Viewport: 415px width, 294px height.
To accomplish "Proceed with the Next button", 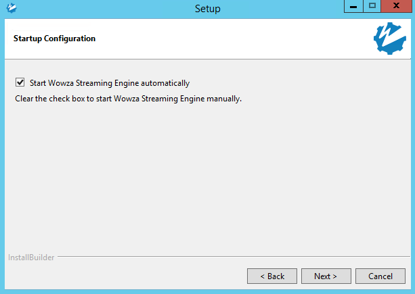I will (326, 276).
